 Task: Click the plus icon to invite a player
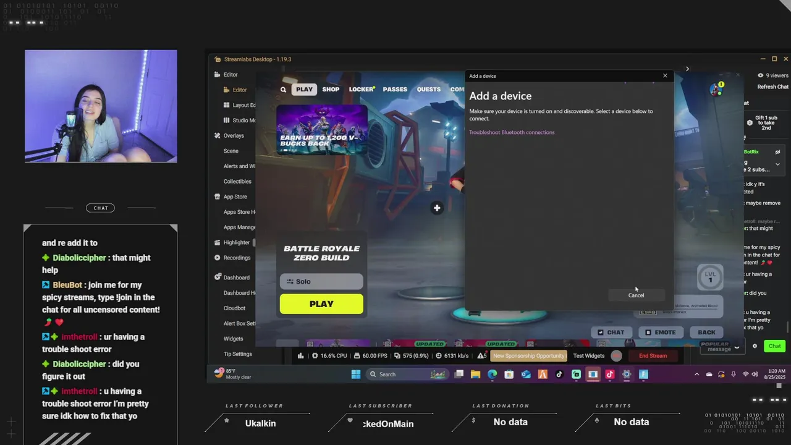tap(437, 208)
